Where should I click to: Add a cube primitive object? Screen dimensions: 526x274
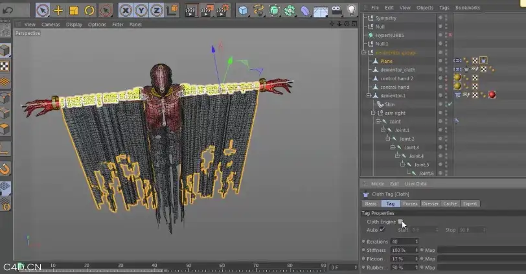coord(243,11)
